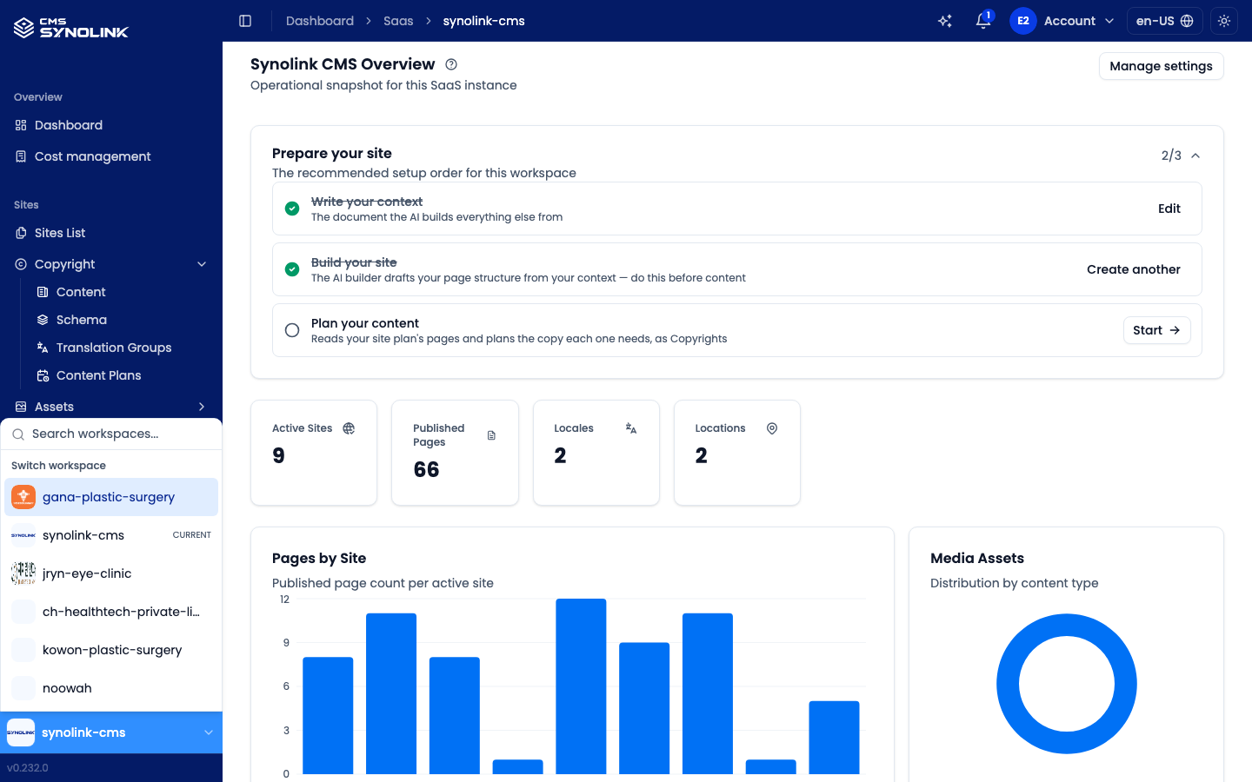Close the synolink-cms workspace switcher
The width and height of the screenshot is (1252, 782).
111,732
